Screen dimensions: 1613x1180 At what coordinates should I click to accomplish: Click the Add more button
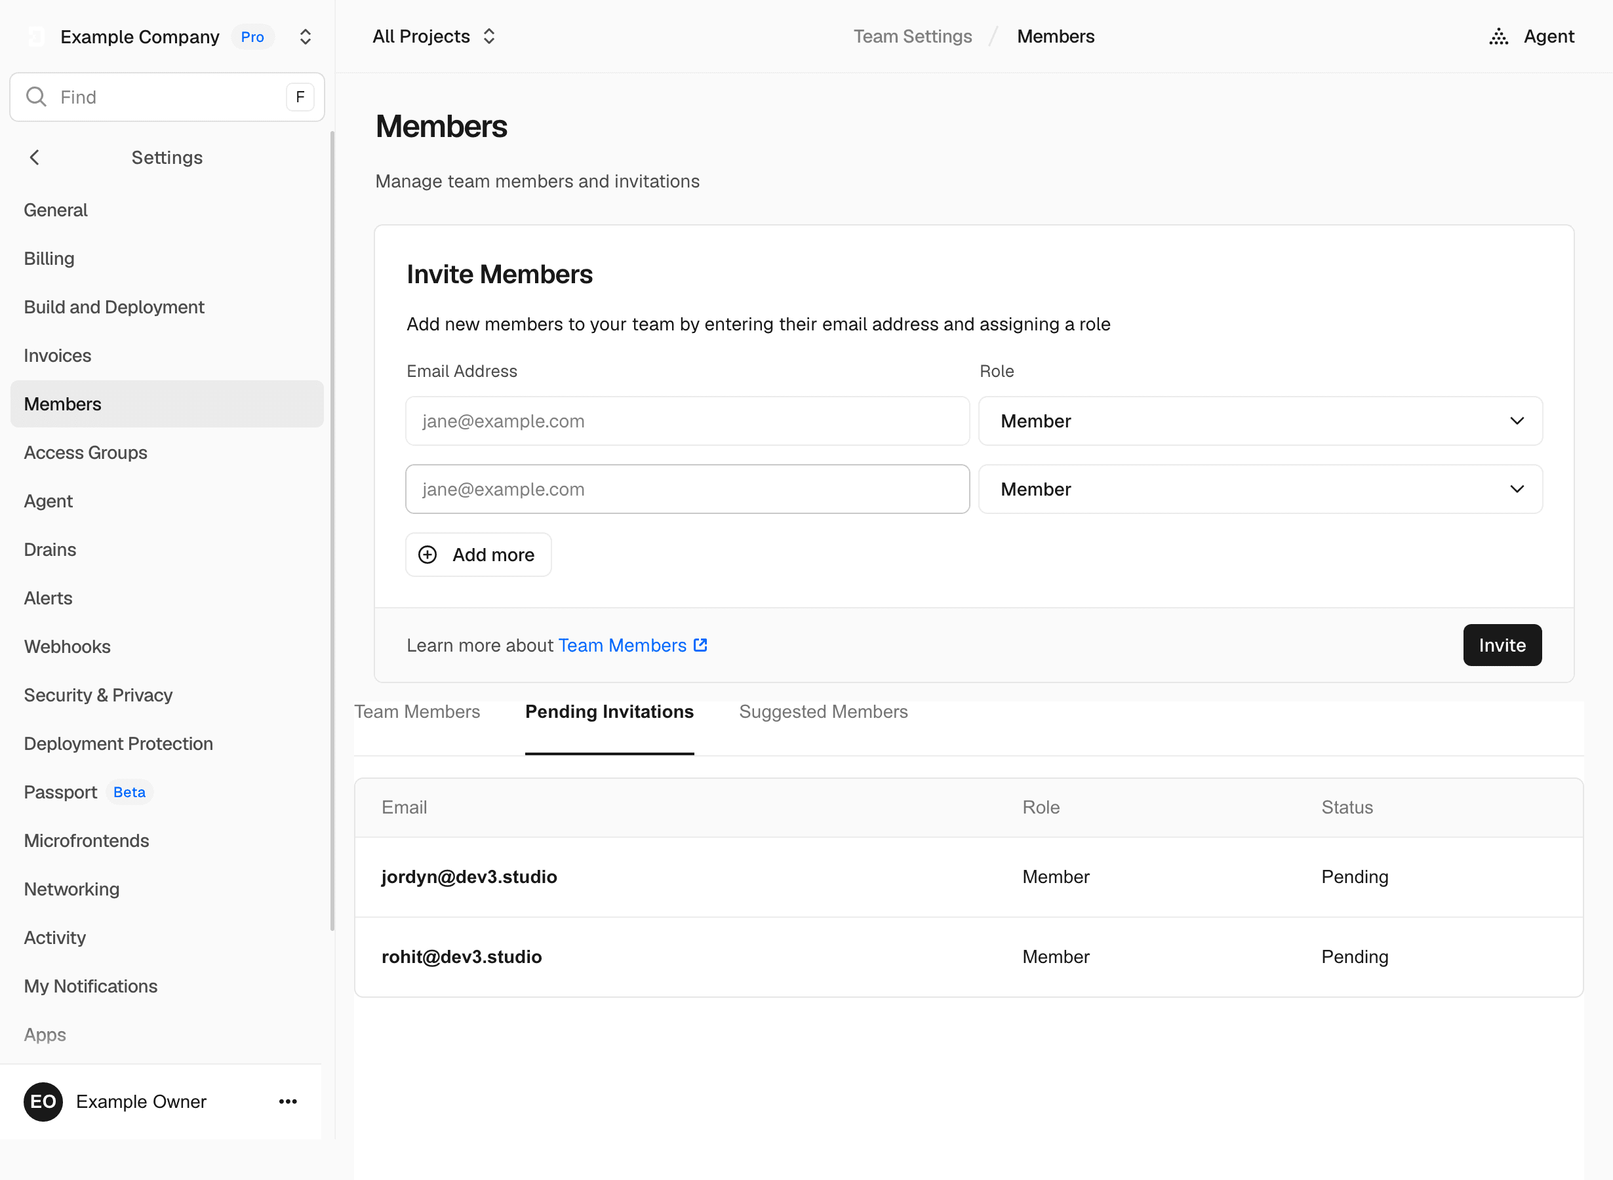(x=478, y=555)
